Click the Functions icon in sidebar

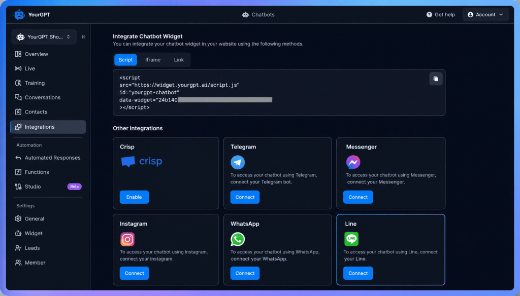click(18, 172)
